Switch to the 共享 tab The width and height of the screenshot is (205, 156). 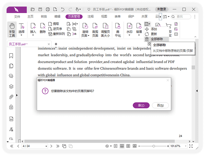pyautogui.click(x=144, y=16)
